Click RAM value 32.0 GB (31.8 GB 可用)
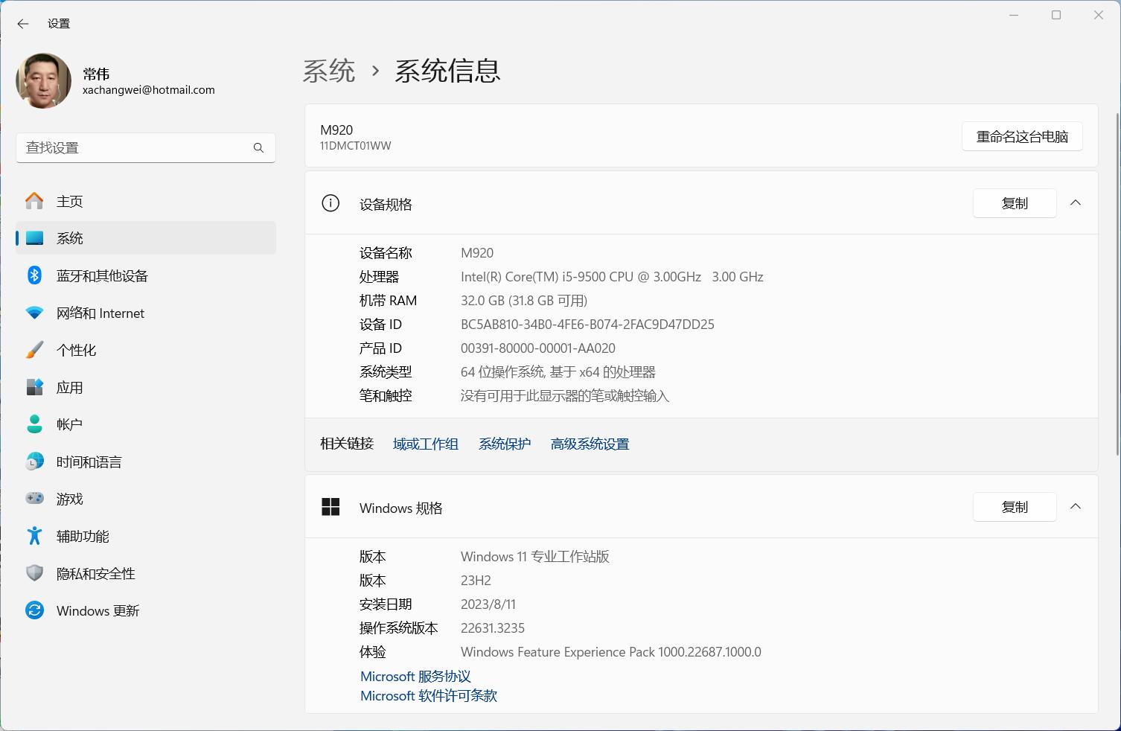1121x731 pixels. (524, 301)
